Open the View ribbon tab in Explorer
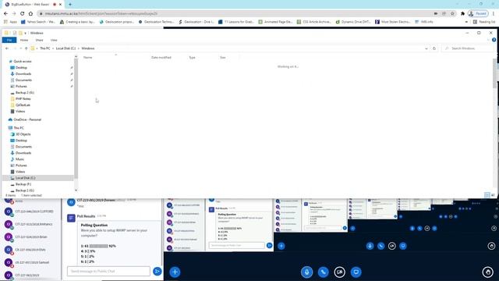Screen dimensions: 499x281 54,40
